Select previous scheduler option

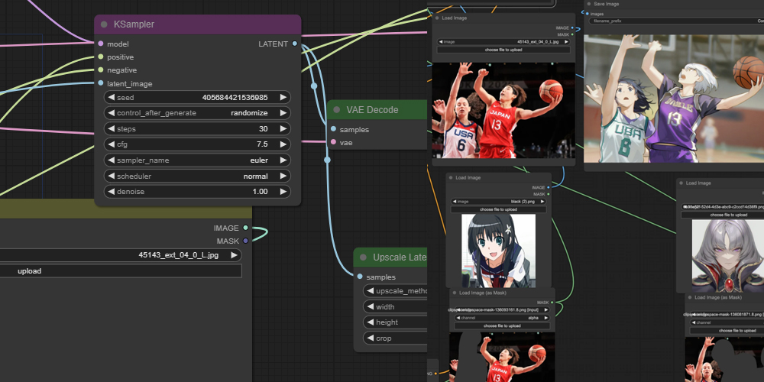pos(111,176)
